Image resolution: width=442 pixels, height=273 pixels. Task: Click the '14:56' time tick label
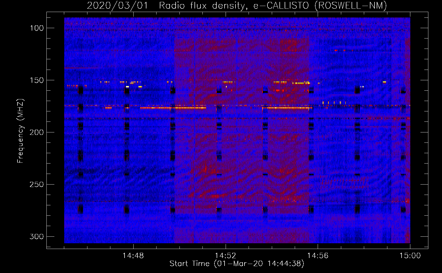[x=318, y=256]
